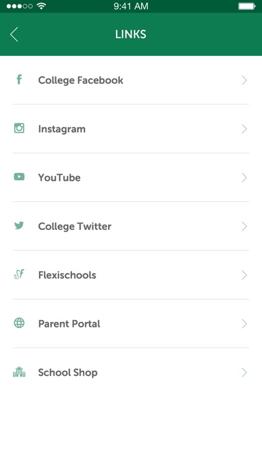Open School Shop entry
The width and height of the screenshot is (262, 466).
[131, 373]
